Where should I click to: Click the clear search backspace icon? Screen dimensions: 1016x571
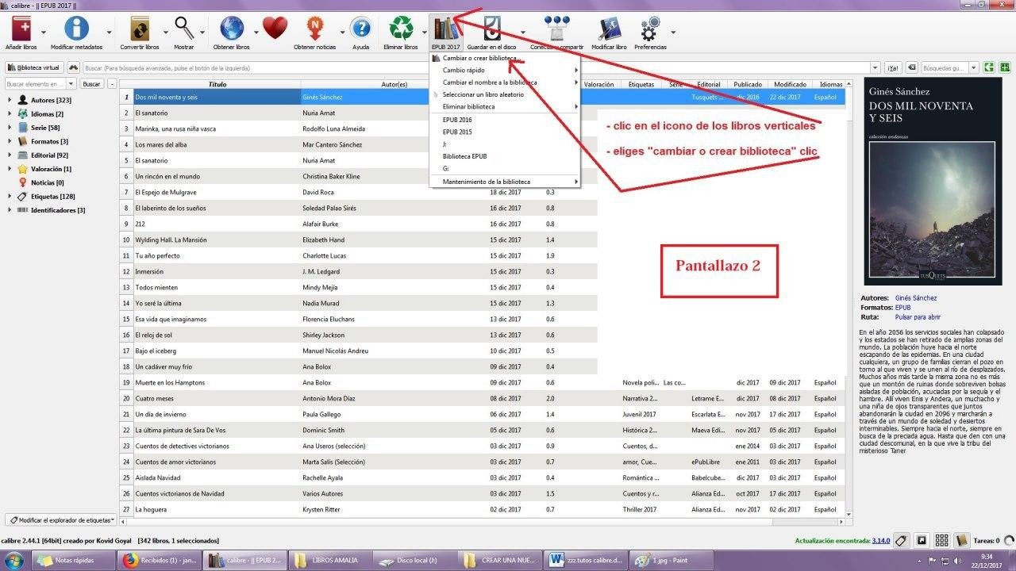[912, 67]
